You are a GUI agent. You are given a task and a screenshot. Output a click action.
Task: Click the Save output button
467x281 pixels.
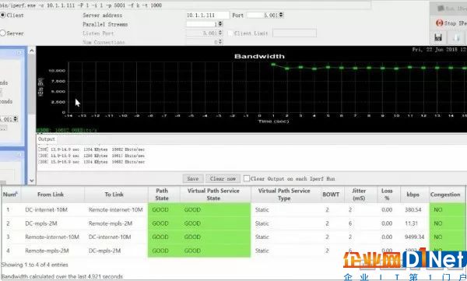point(193,178)
